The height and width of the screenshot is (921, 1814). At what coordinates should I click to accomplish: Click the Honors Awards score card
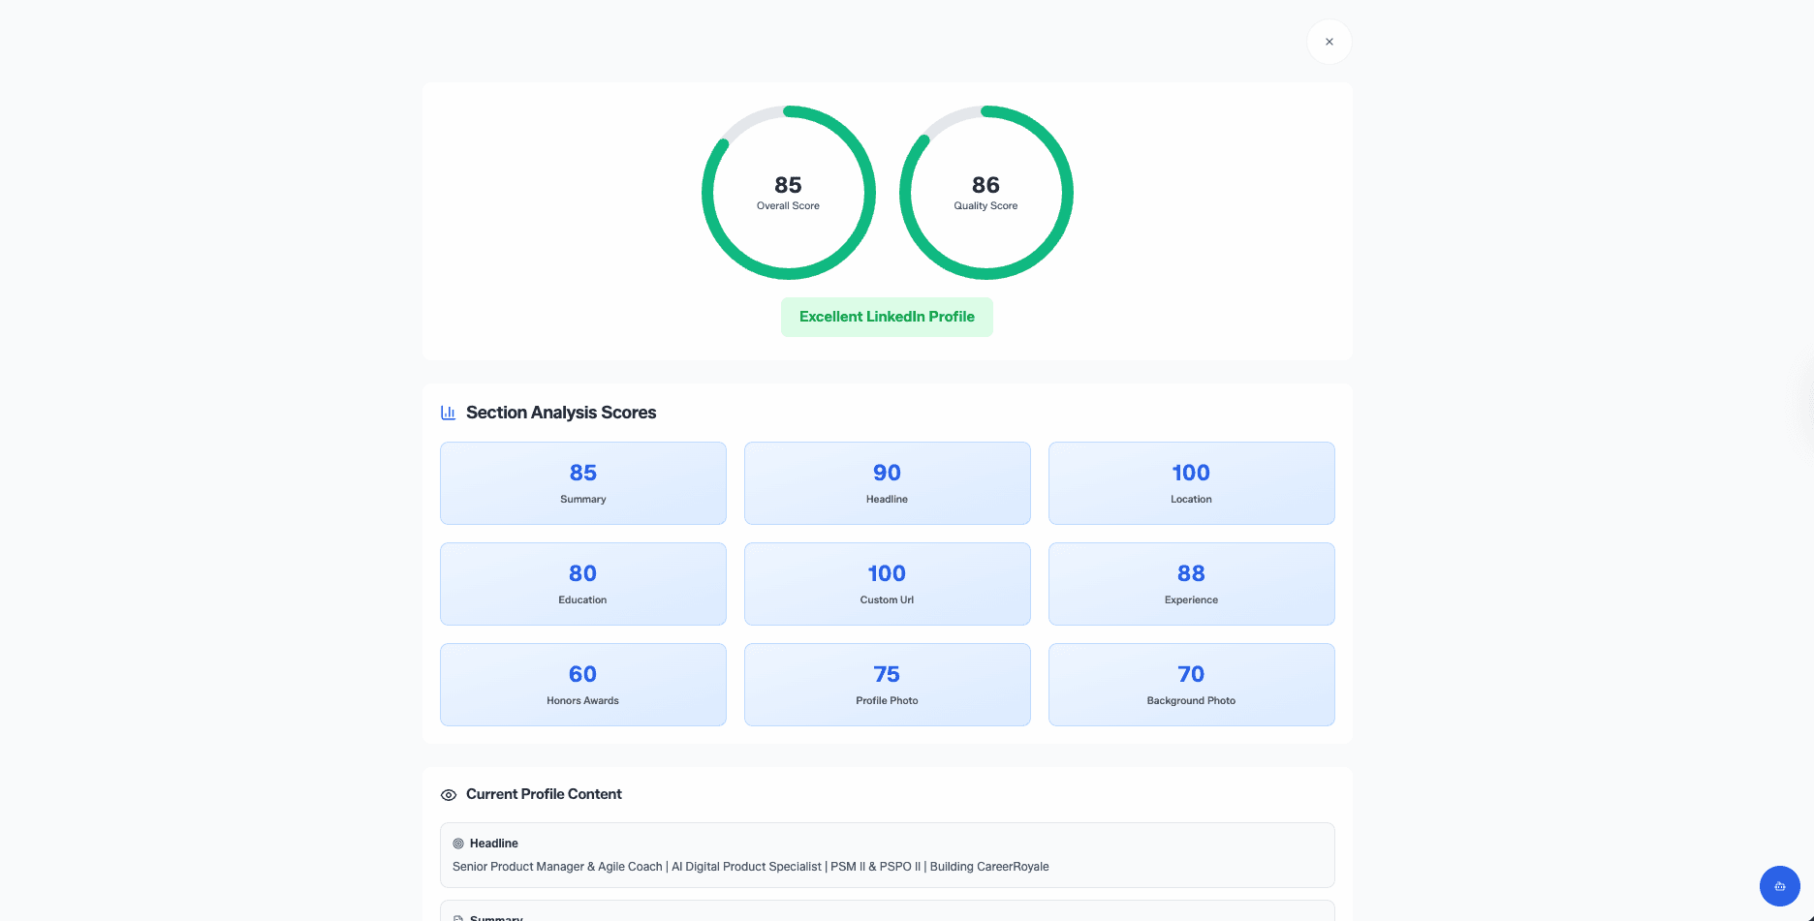click(582, 685)
